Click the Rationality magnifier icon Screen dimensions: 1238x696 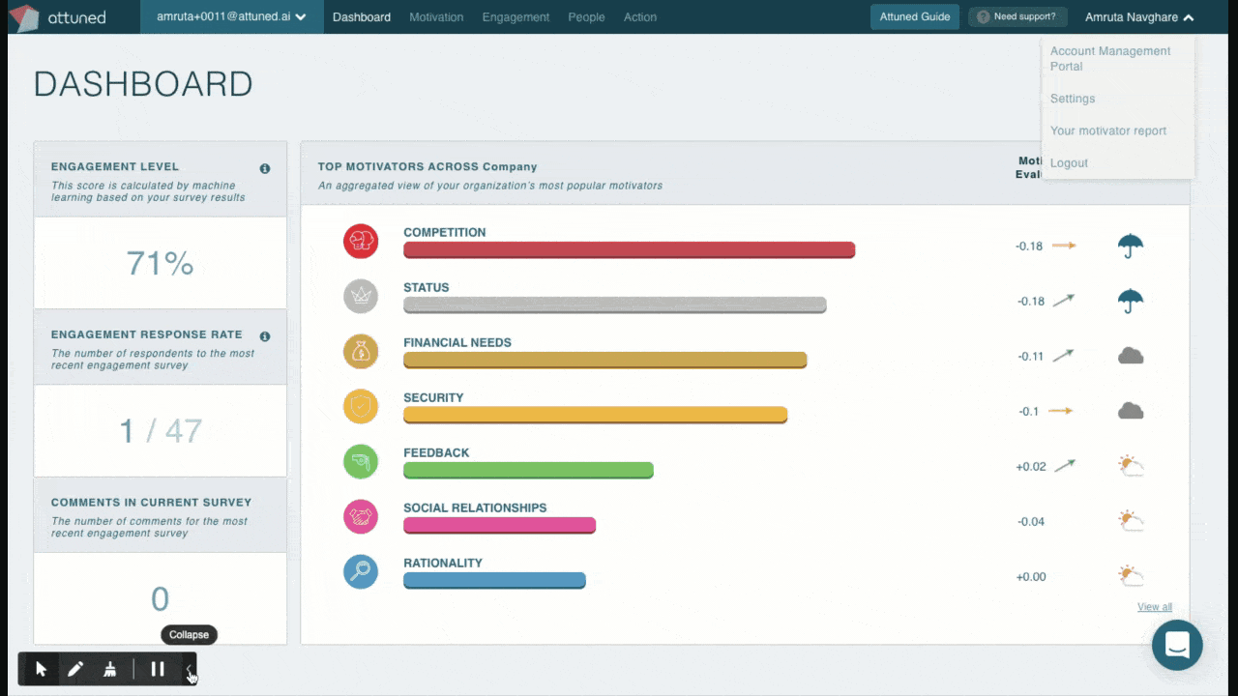(361, 571)
